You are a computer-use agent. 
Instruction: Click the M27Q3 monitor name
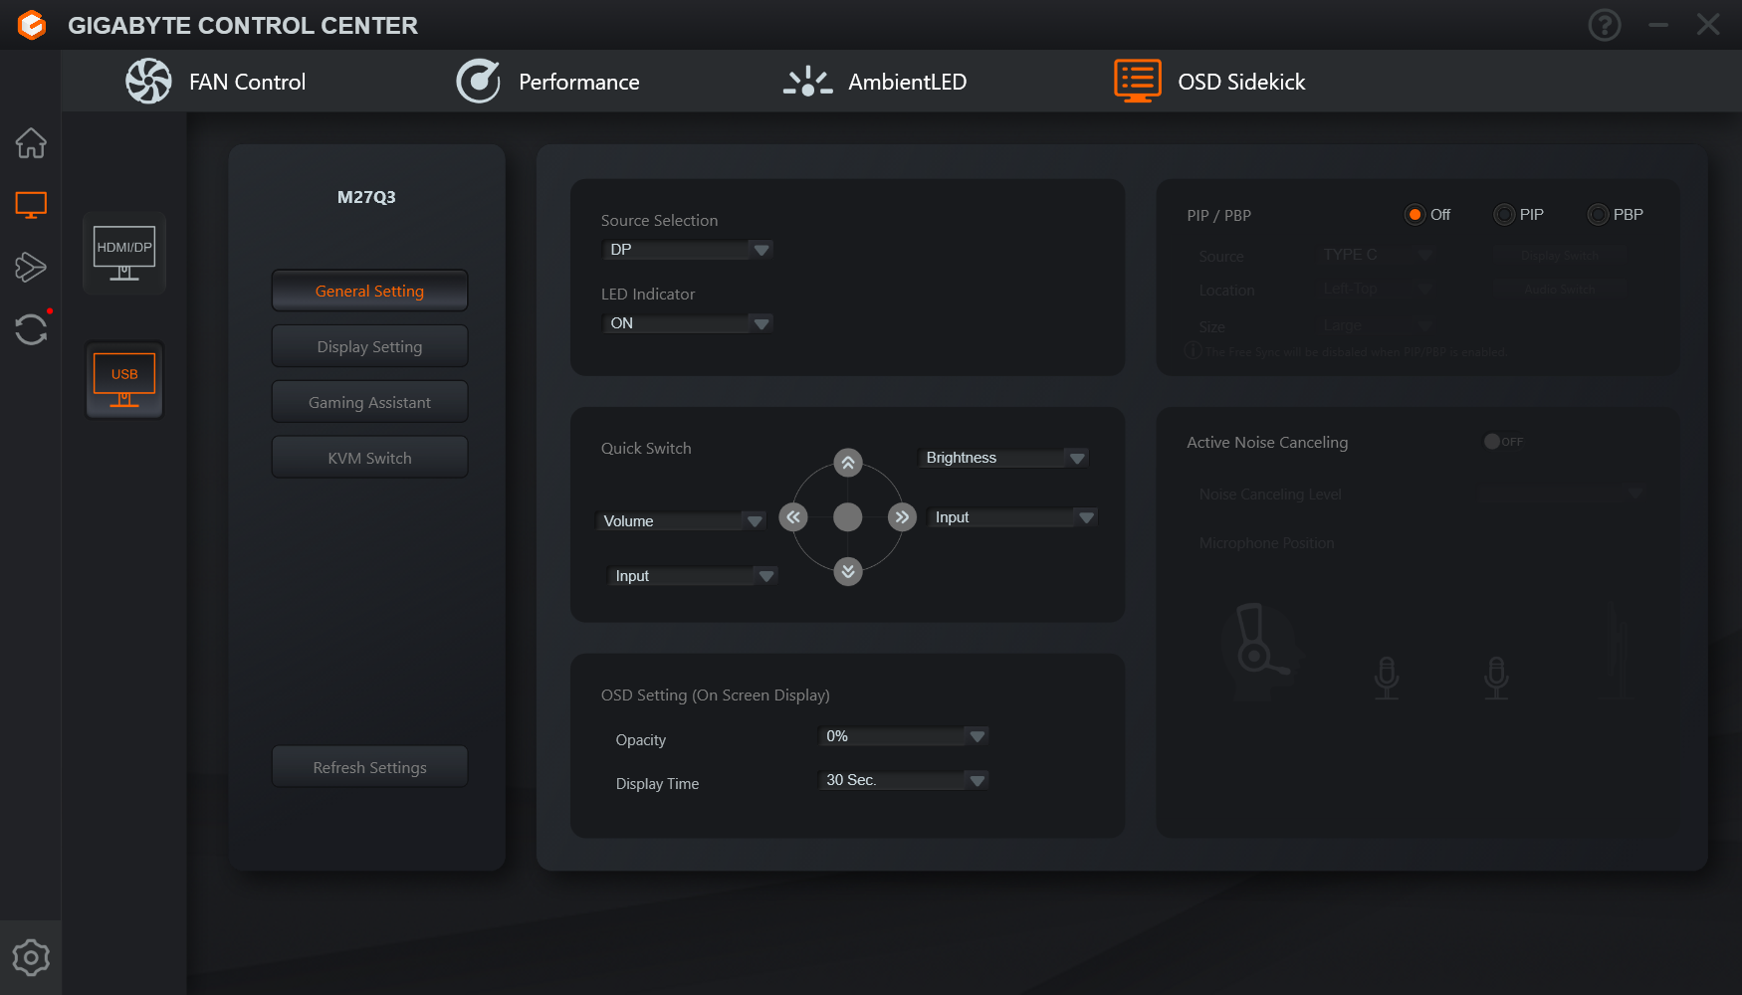(366, 197)
